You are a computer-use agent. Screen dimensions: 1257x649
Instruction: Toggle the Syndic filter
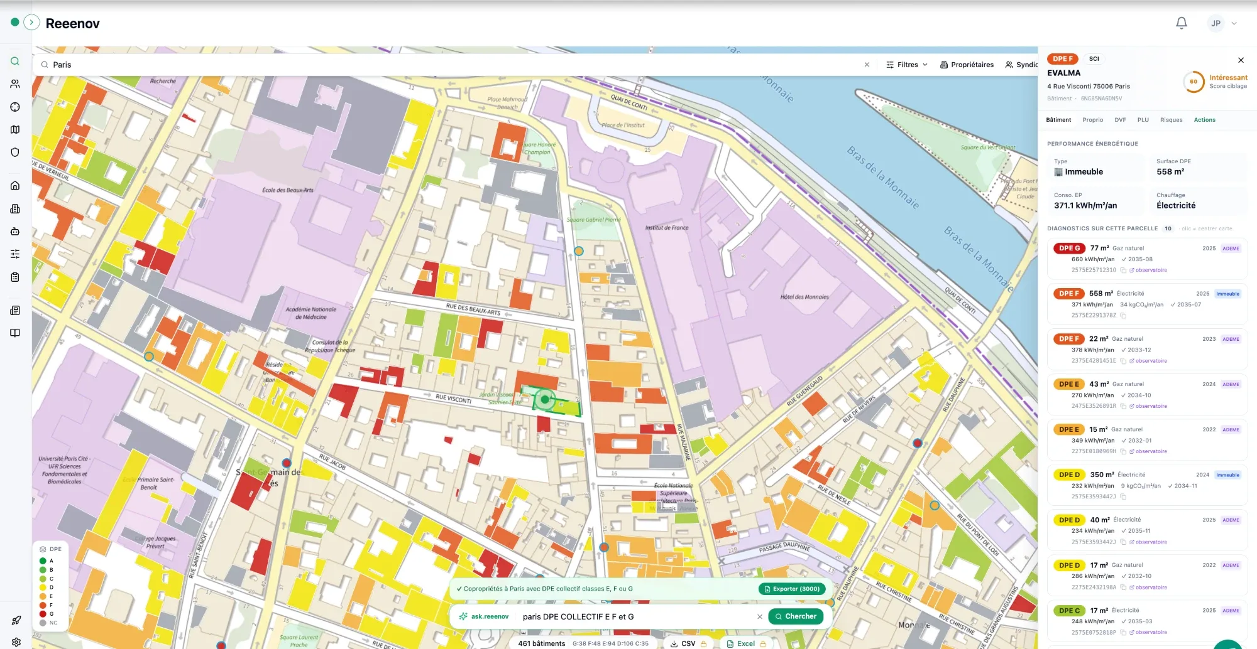[x=1021, y=65]
